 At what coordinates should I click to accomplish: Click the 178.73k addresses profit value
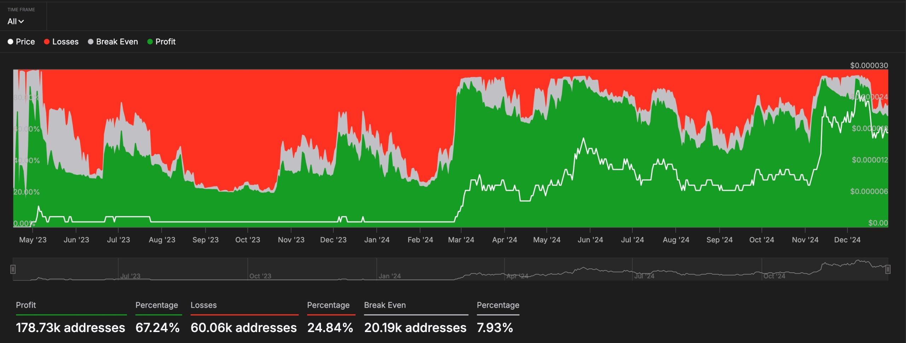(70, 328)
